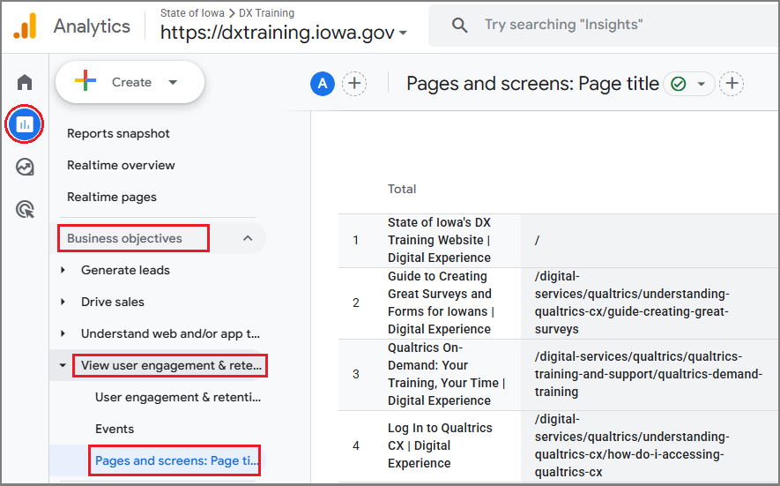Add comparison with plus beside A badge

354,84
